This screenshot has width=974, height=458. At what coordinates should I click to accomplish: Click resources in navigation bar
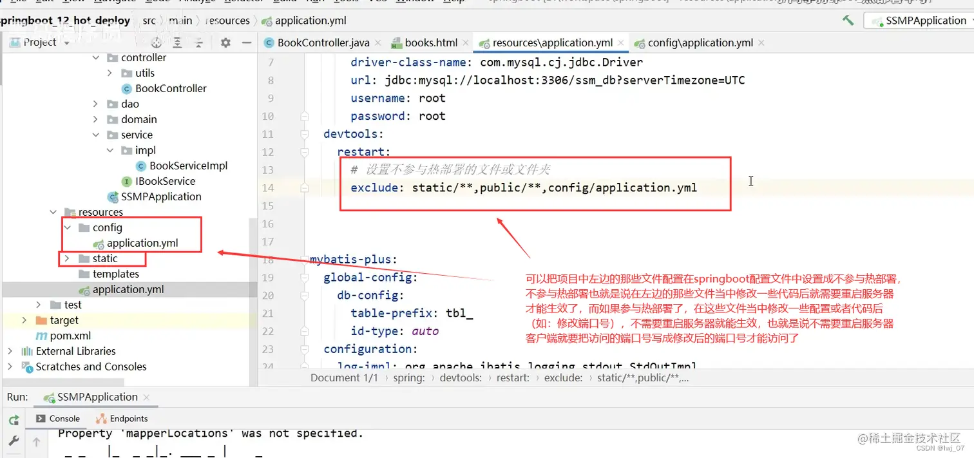[x=228, y=21]
